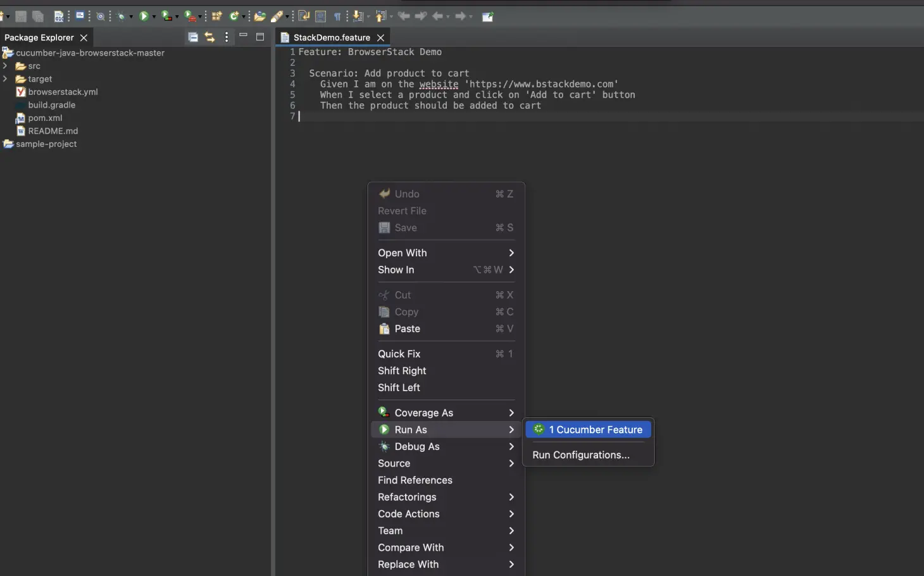The image size is (924, 576).
Task: Click Collapse All in Package Explorer
Action: point(193,37)
